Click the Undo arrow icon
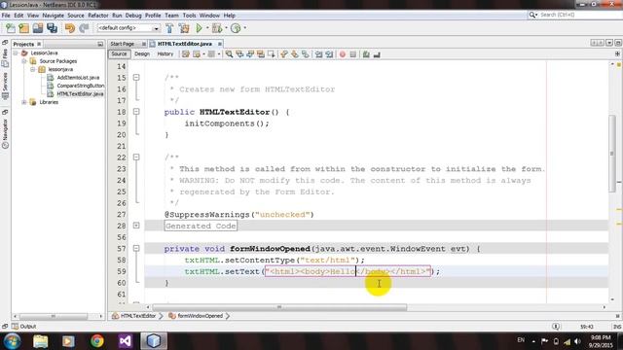The width and height of the screenshot is (623, 350). (x=70, y=28)
